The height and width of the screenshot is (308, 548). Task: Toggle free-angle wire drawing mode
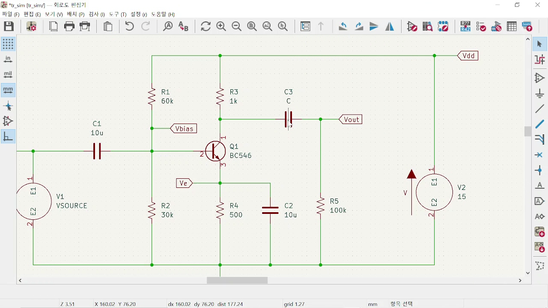pyautogui.click(x=8, y=136)
